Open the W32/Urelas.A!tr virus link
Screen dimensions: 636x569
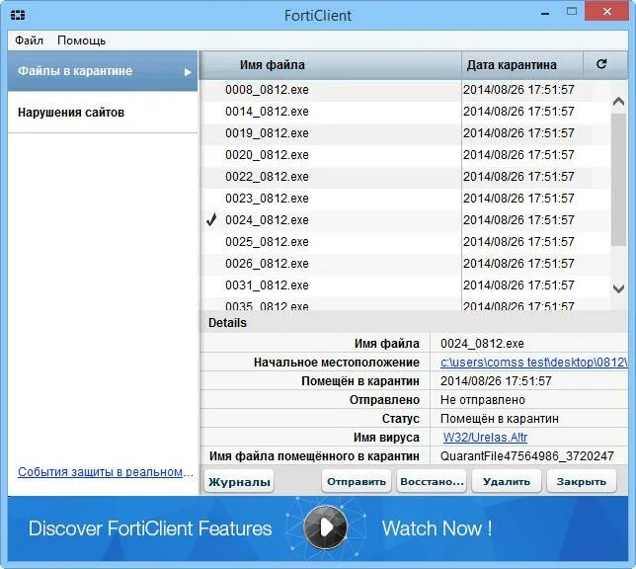coord(485,437)
